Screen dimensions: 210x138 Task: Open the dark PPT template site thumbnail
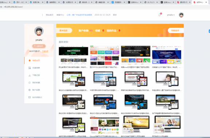(136, 55)
